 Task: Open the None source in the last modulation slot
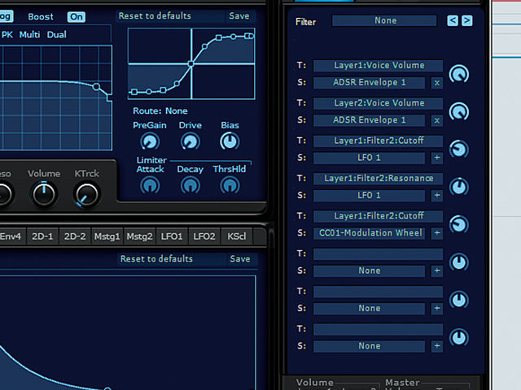[x=369, y=346]
